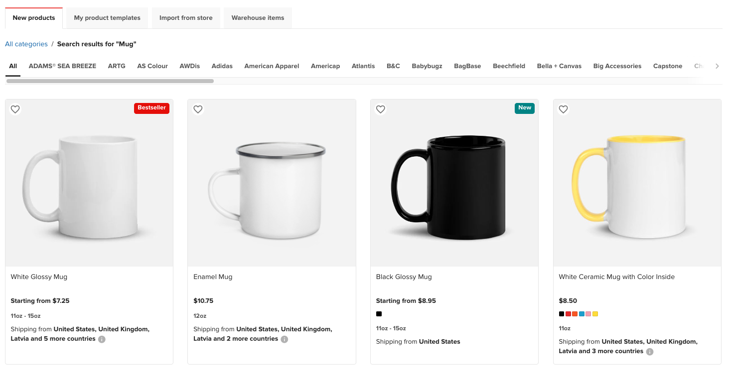Click black color swatch under Black Glossy Mug
The image size is (729, 381).
(379, 314)
